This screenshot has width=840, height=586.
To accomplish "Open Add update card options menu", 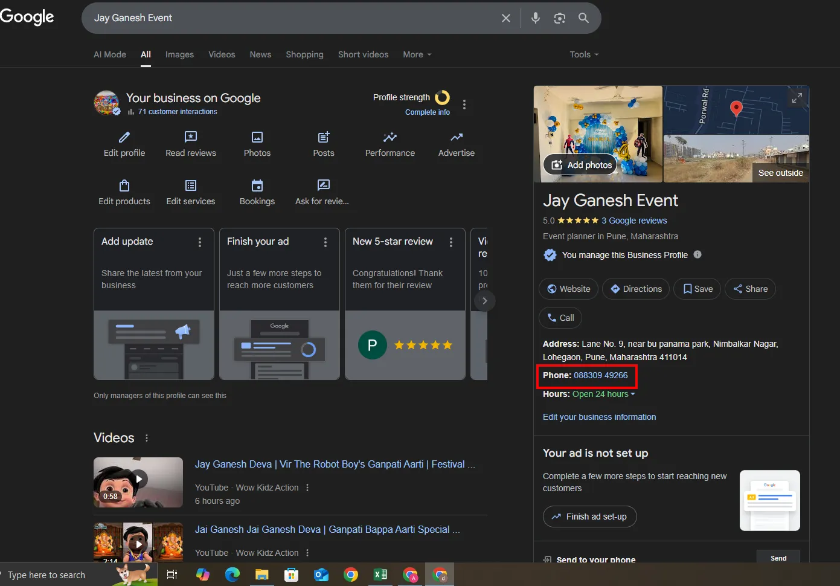I will pyautogui.click(x=200, y=242).
